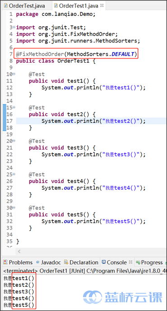Click line number 8 in the gutter

tap(11, 61)
